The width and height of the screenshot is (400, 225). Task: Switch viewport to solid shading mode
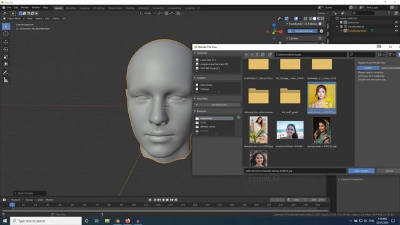(314, 19)
